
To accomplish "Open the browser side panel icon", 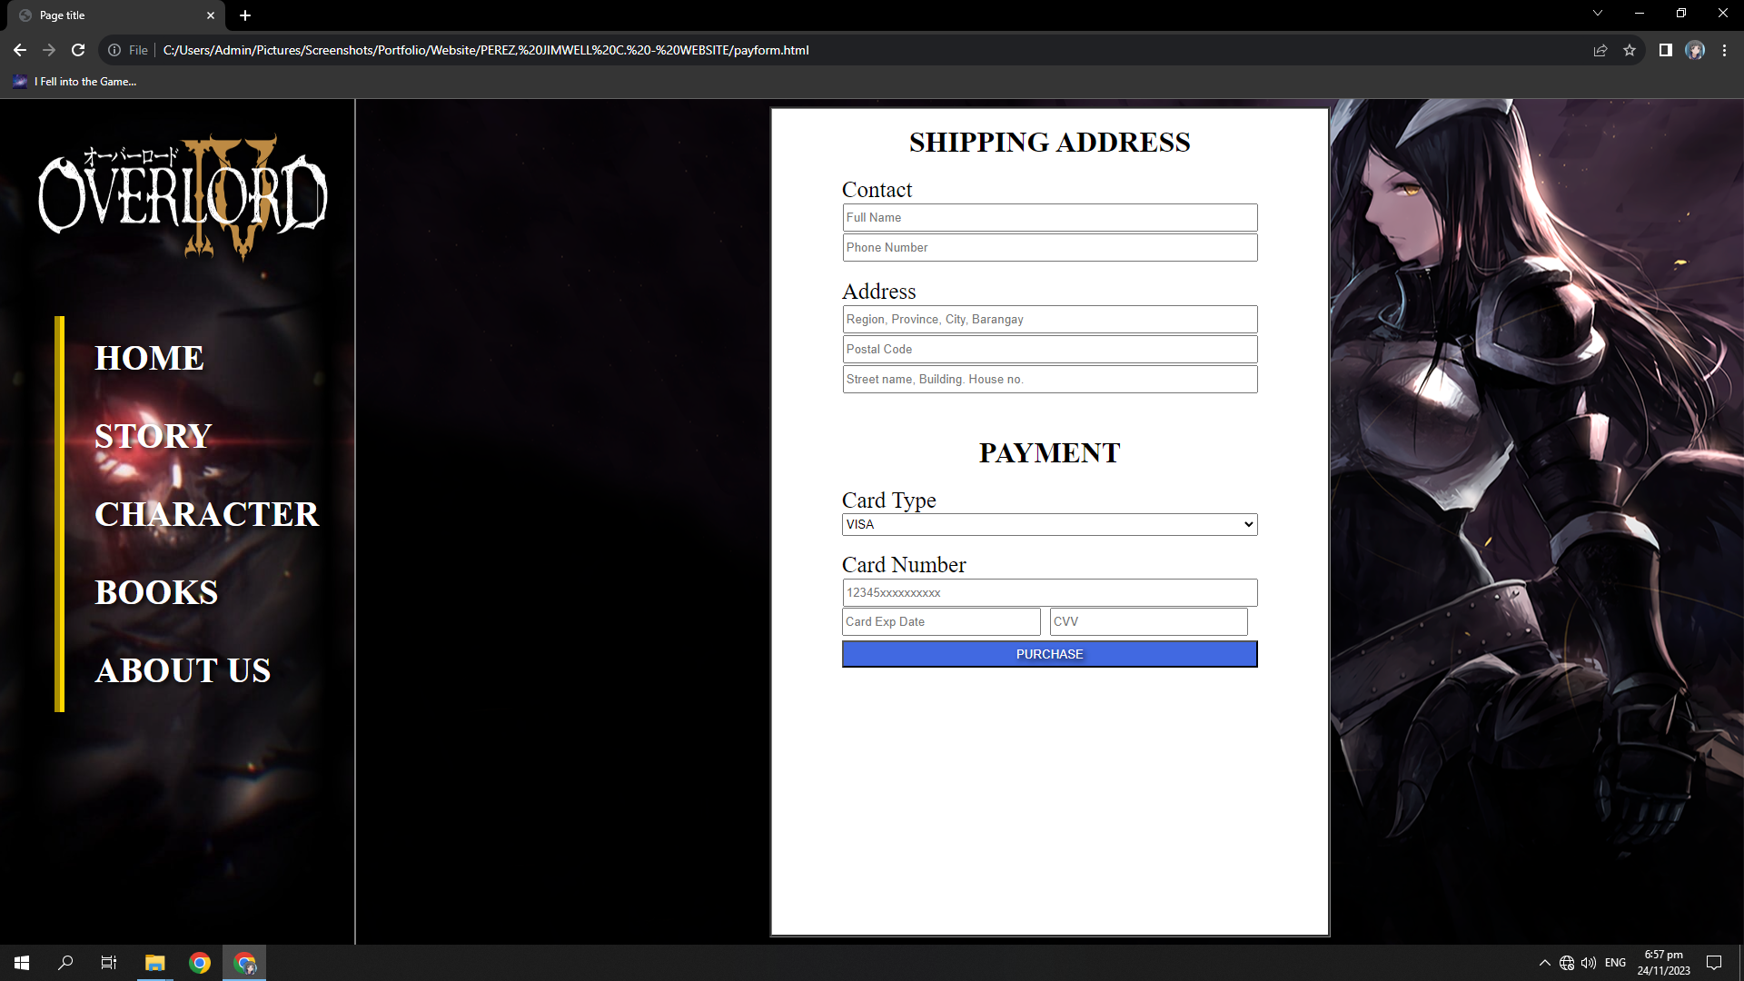I will coord(1665,50).
